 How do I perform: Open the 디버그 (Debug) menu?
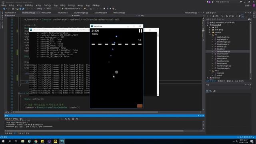pos(47,5)
